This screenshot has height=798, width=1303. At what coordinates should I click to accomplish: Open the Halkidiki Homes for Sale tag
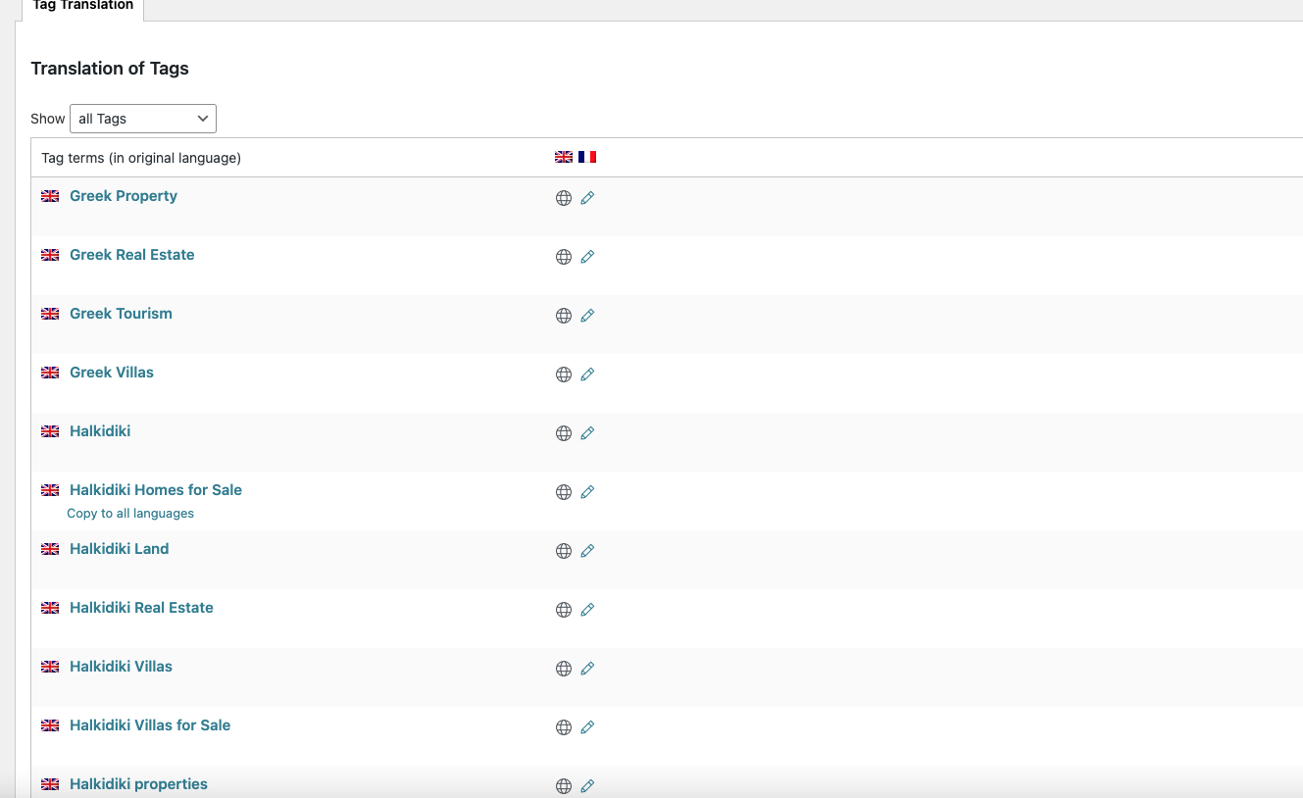pos(156,490)
